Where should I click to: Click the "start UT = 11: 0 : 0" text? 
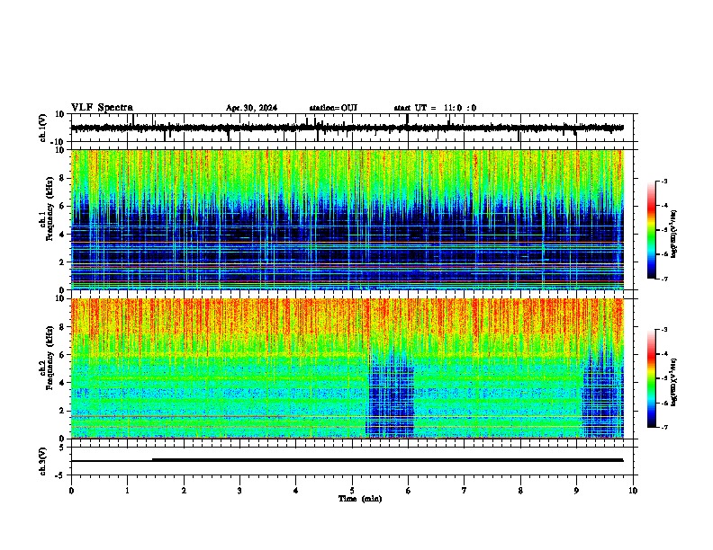[435, 108]
